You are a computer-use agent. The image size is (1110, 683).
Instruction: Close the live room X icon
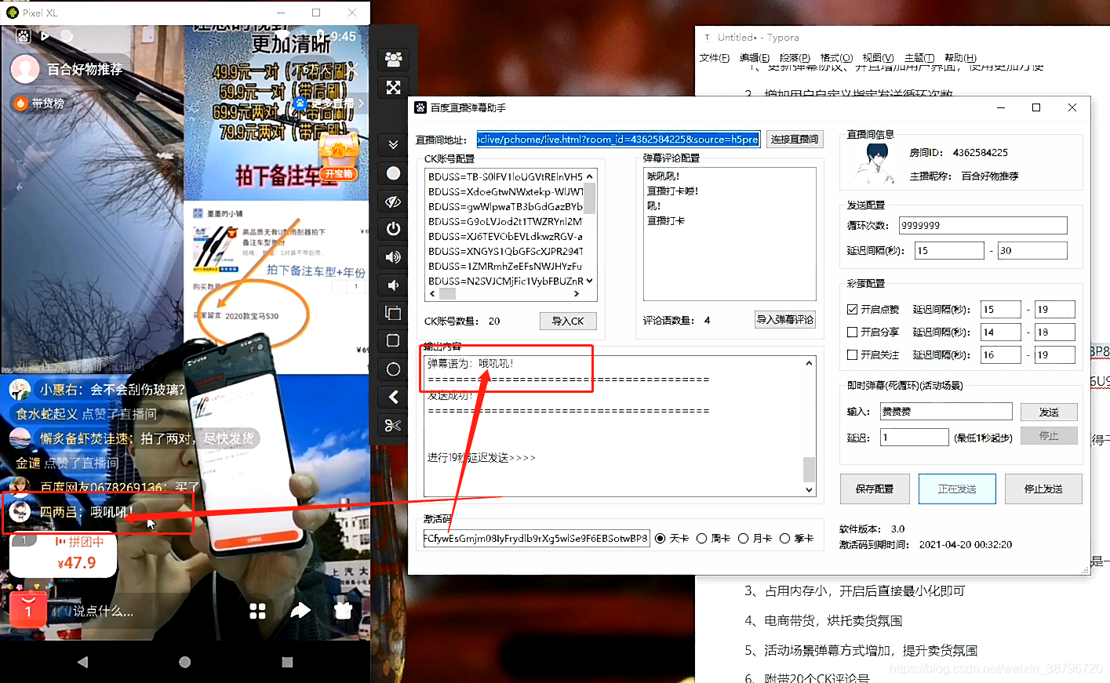[x=351, y=70]
